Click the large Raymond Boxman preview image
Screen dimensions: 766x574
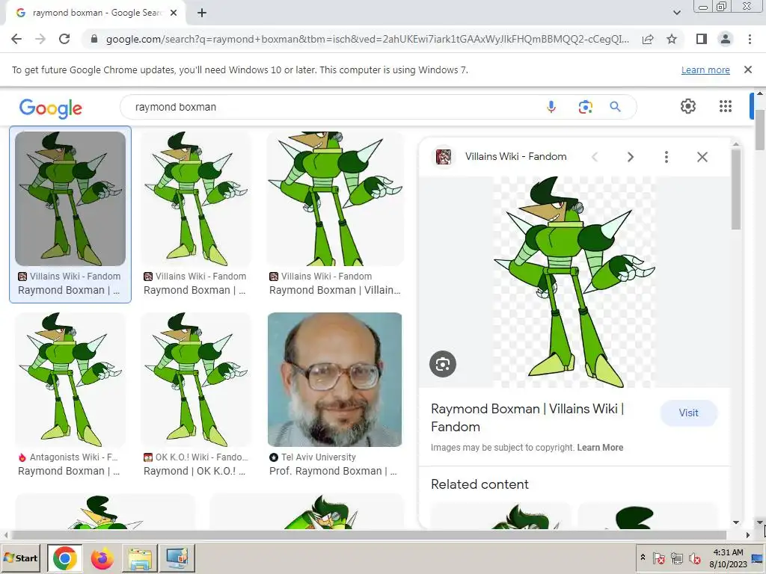pyautogui.click(x=574, y=282)
